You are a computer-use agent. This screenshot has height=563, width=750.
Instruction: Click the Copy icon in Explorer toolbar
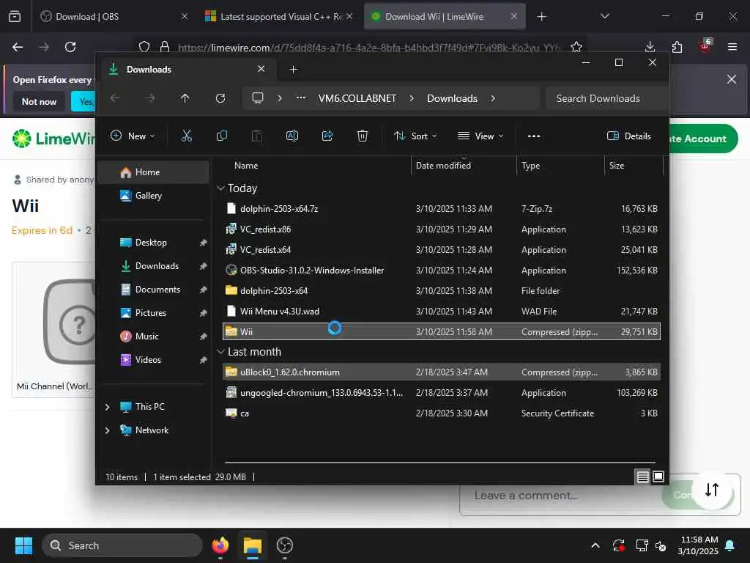click(222, 136)
